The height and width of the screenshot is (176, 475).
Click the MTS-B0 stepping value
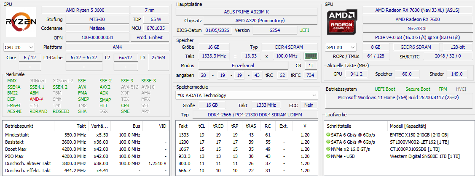click(97, 19)
